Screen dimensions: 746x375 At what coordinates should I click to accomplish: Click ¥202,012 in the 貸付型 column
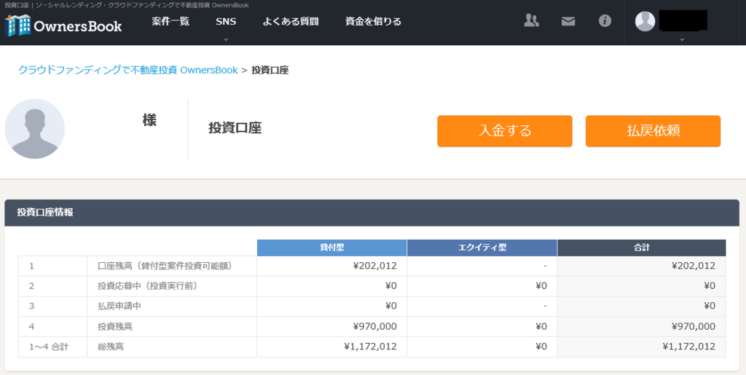click(x=375, y=267)
